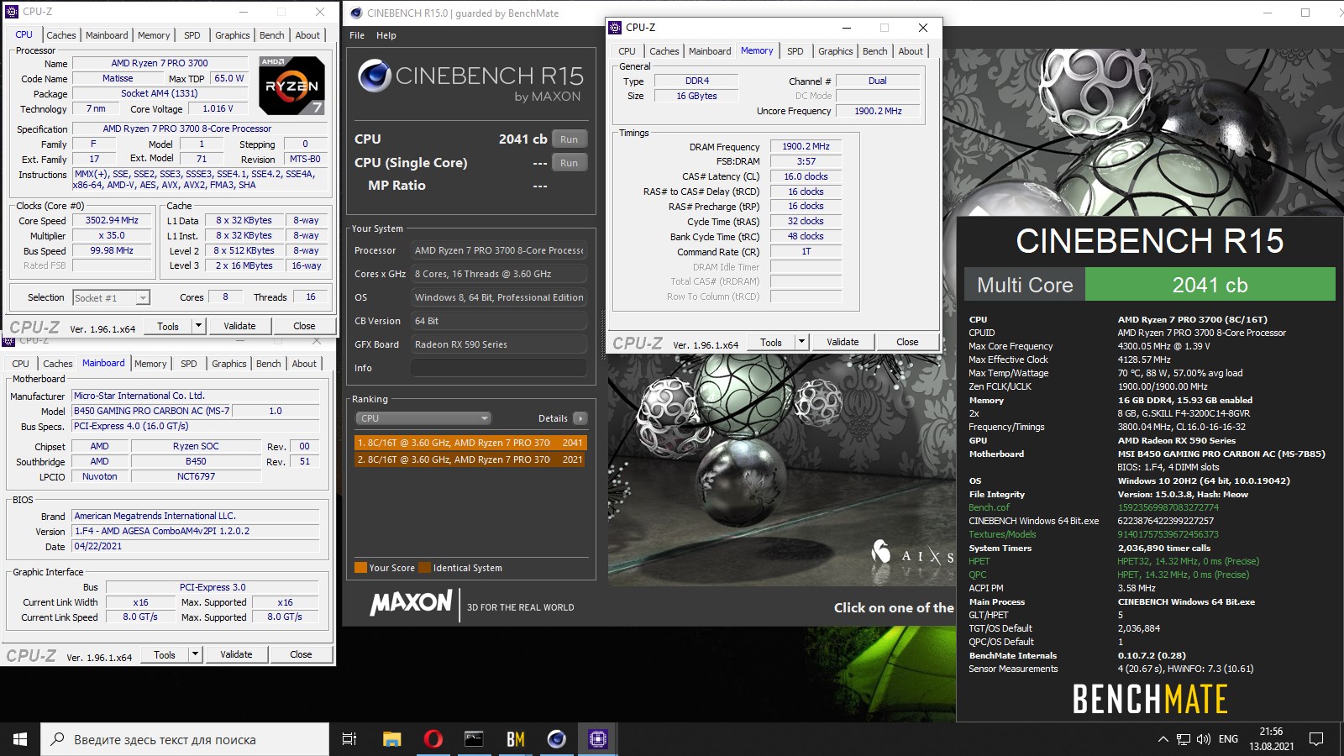Switch to CPU-Z app in taskbar
1344x756 pixels.
pyautogui.click(x=597, y=739)
